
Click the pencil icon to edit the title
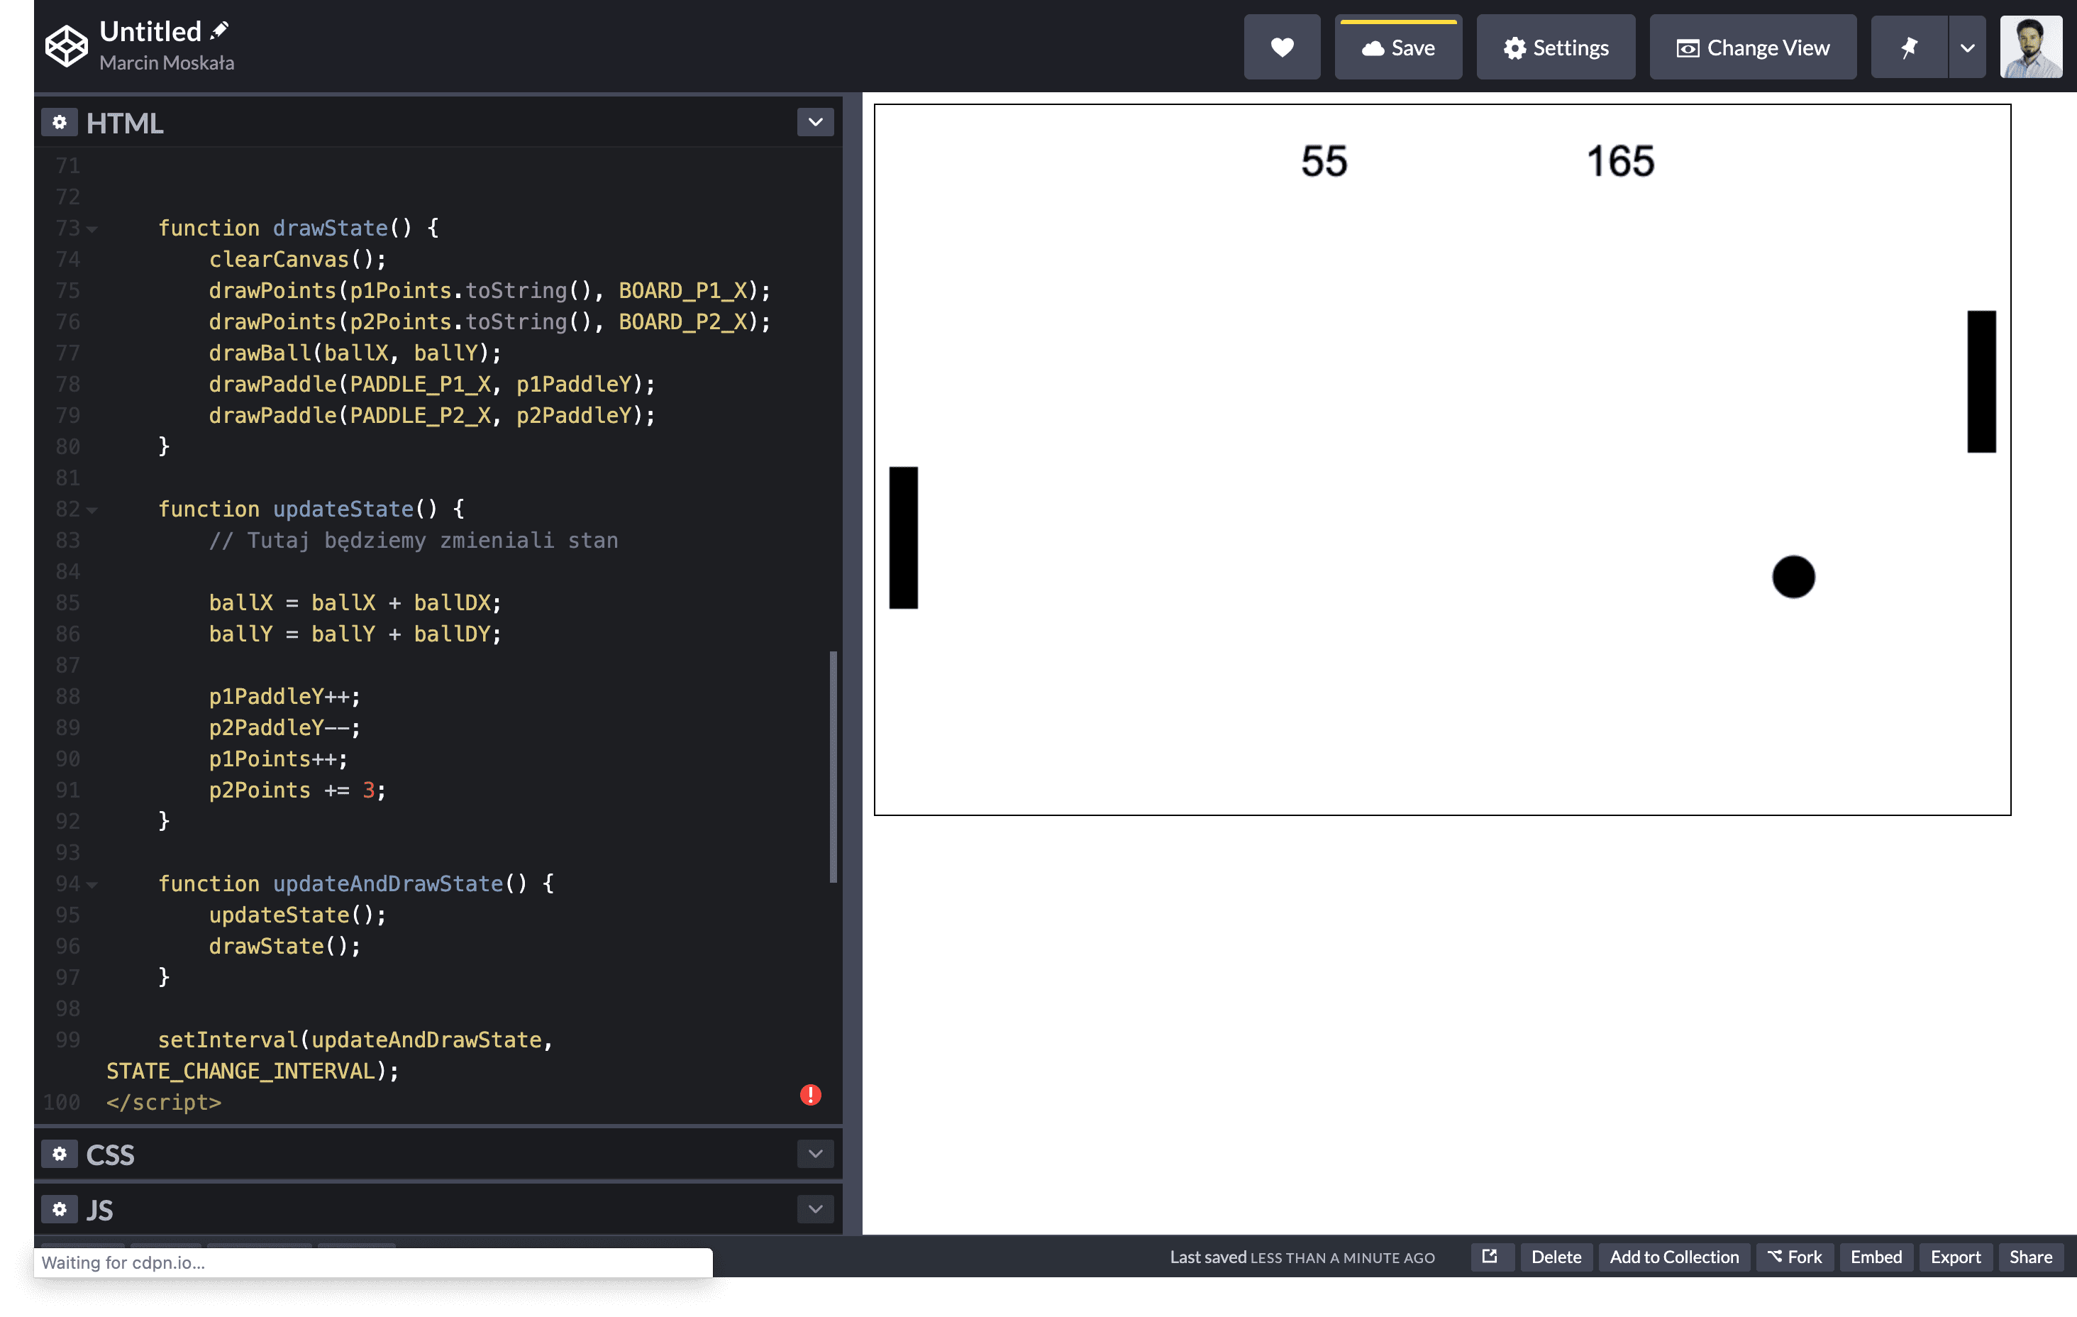[x=221, y=31]
